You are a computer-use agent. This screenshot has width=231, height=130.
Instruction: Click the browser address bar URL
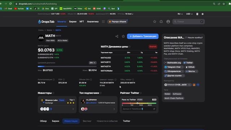(38, 4)
